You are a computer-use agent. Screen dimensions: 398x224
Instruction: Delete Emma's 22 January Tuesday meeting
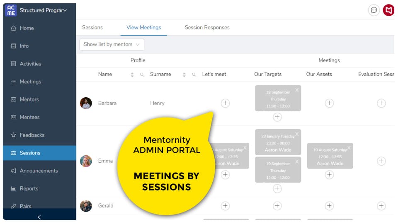(x=297, y=134)
